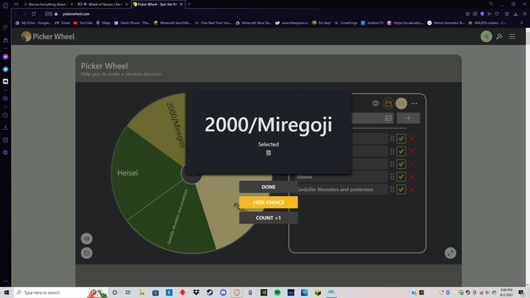Screen dimensions: 530x298
Task: Open Steam from the taskbar
Action: click(210, 292)
